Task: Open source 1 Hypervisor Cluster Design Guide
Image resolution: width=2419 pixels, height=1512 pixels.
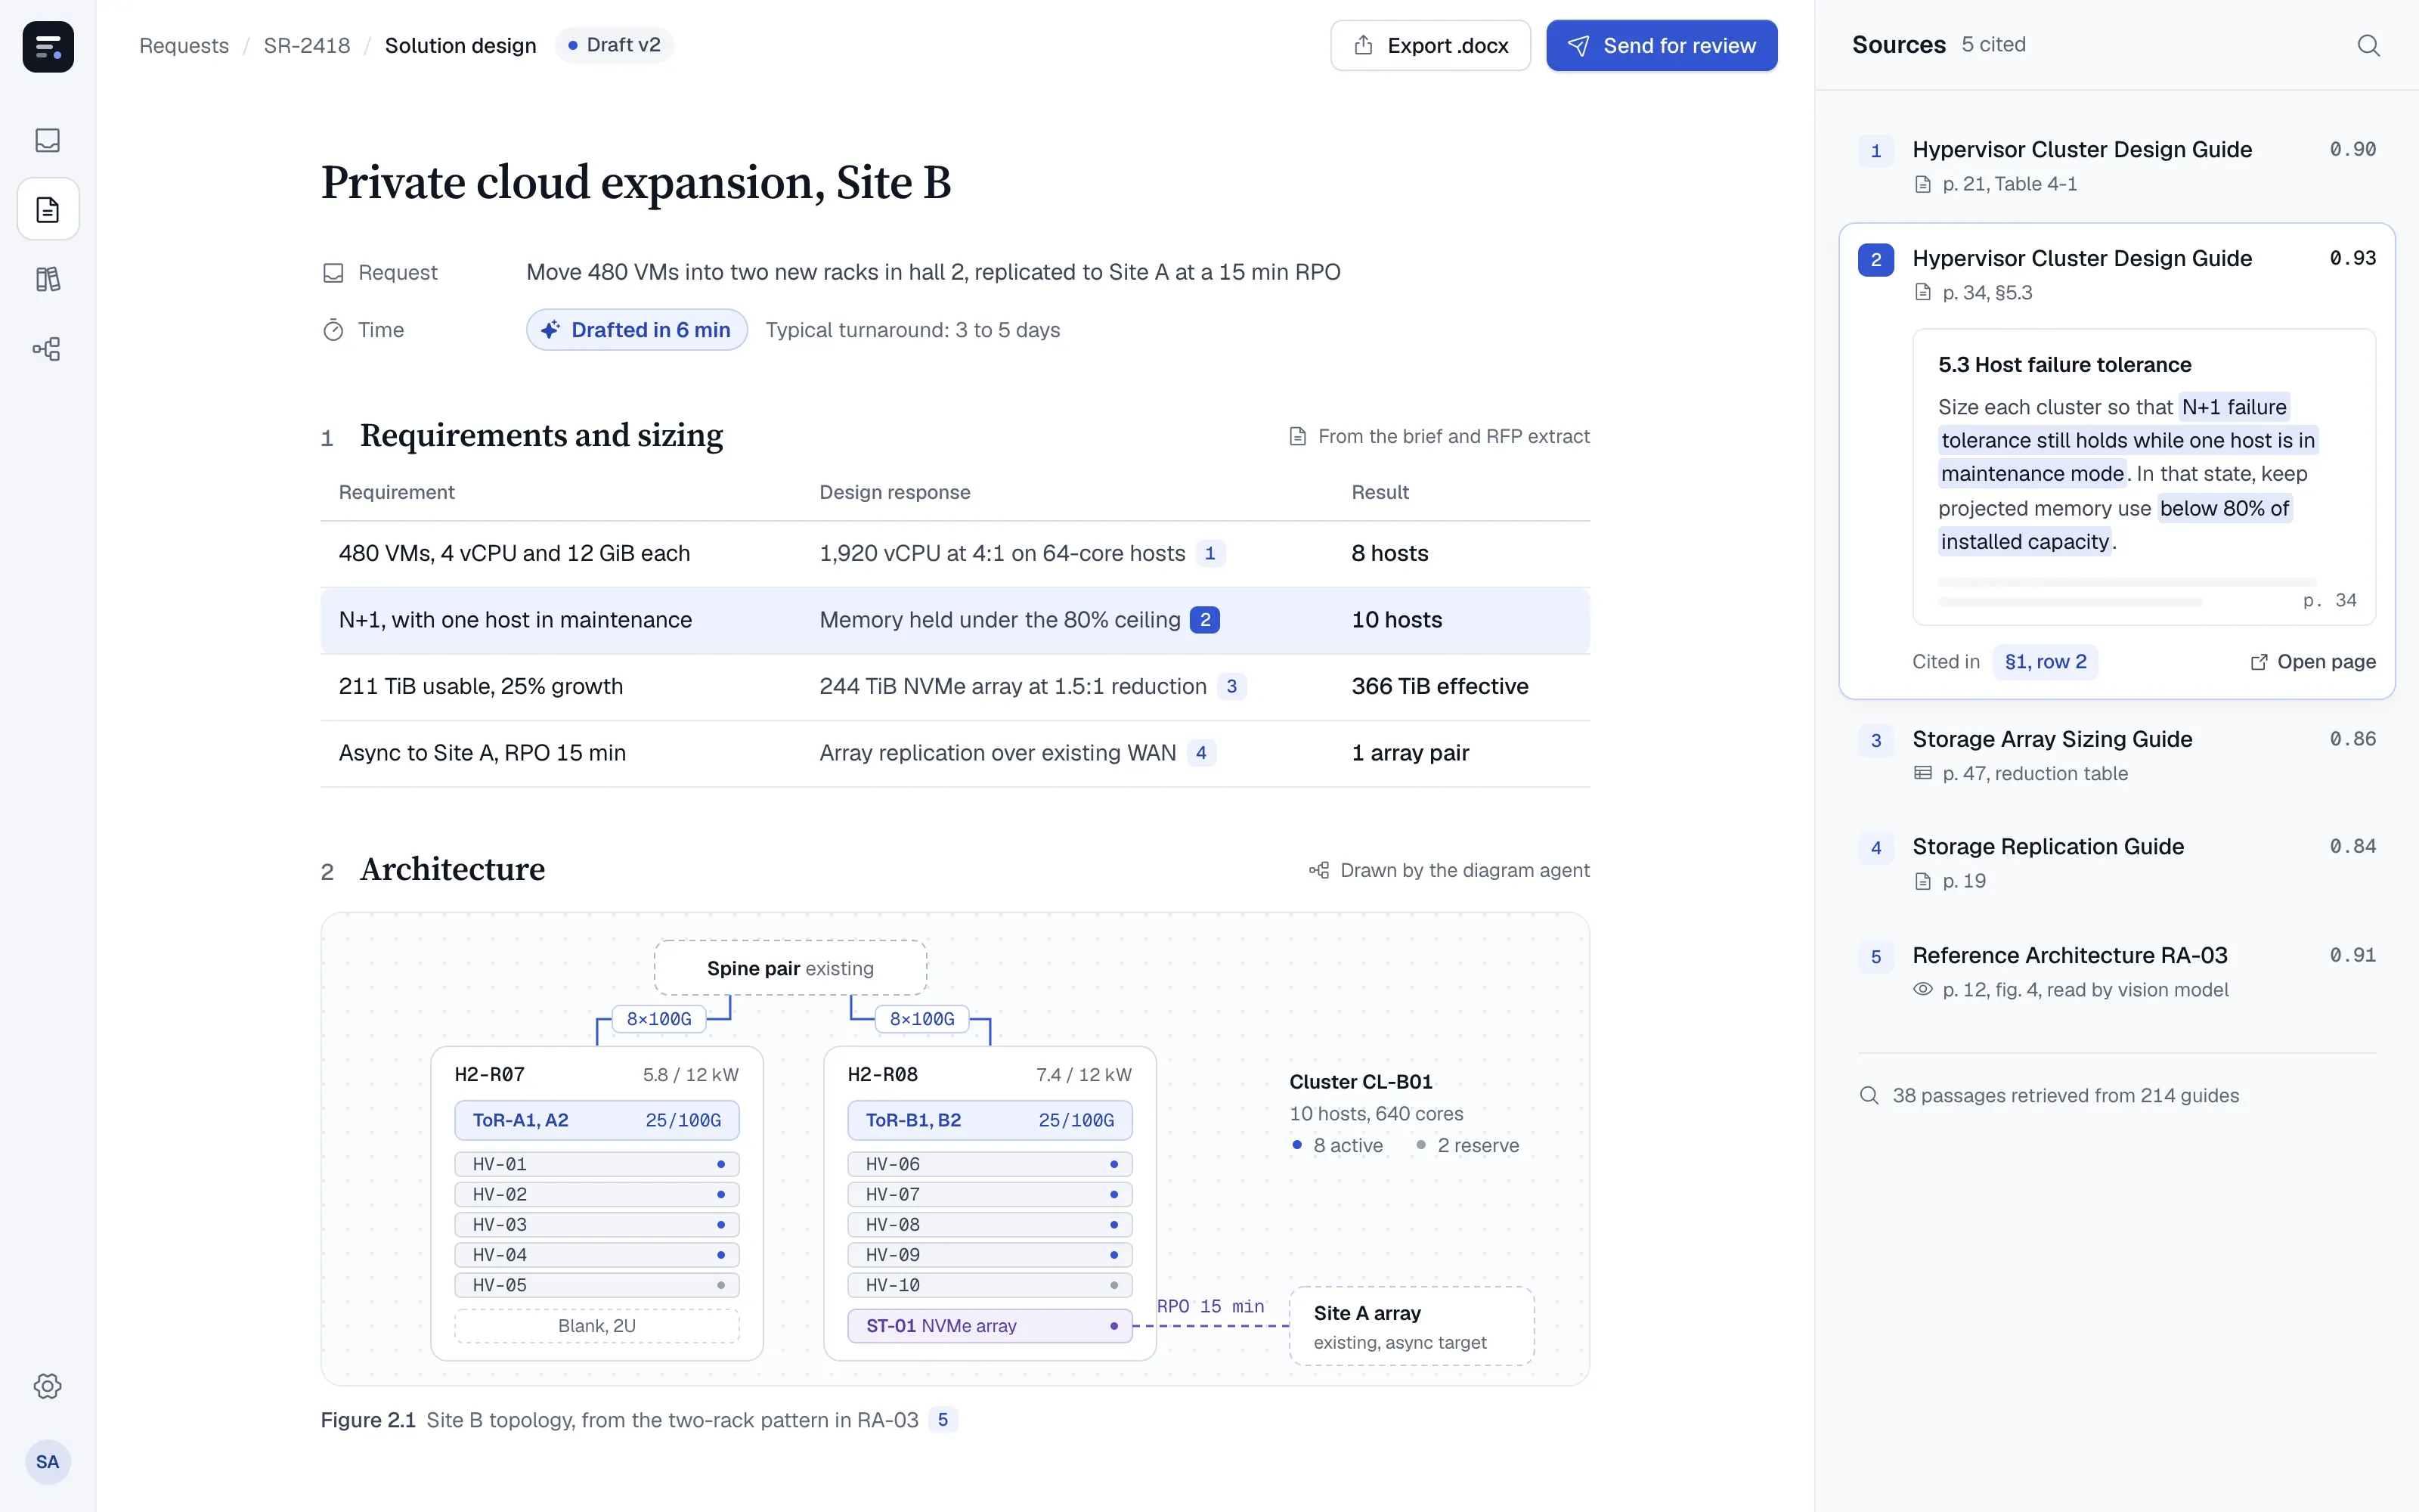Action: 2116,166
